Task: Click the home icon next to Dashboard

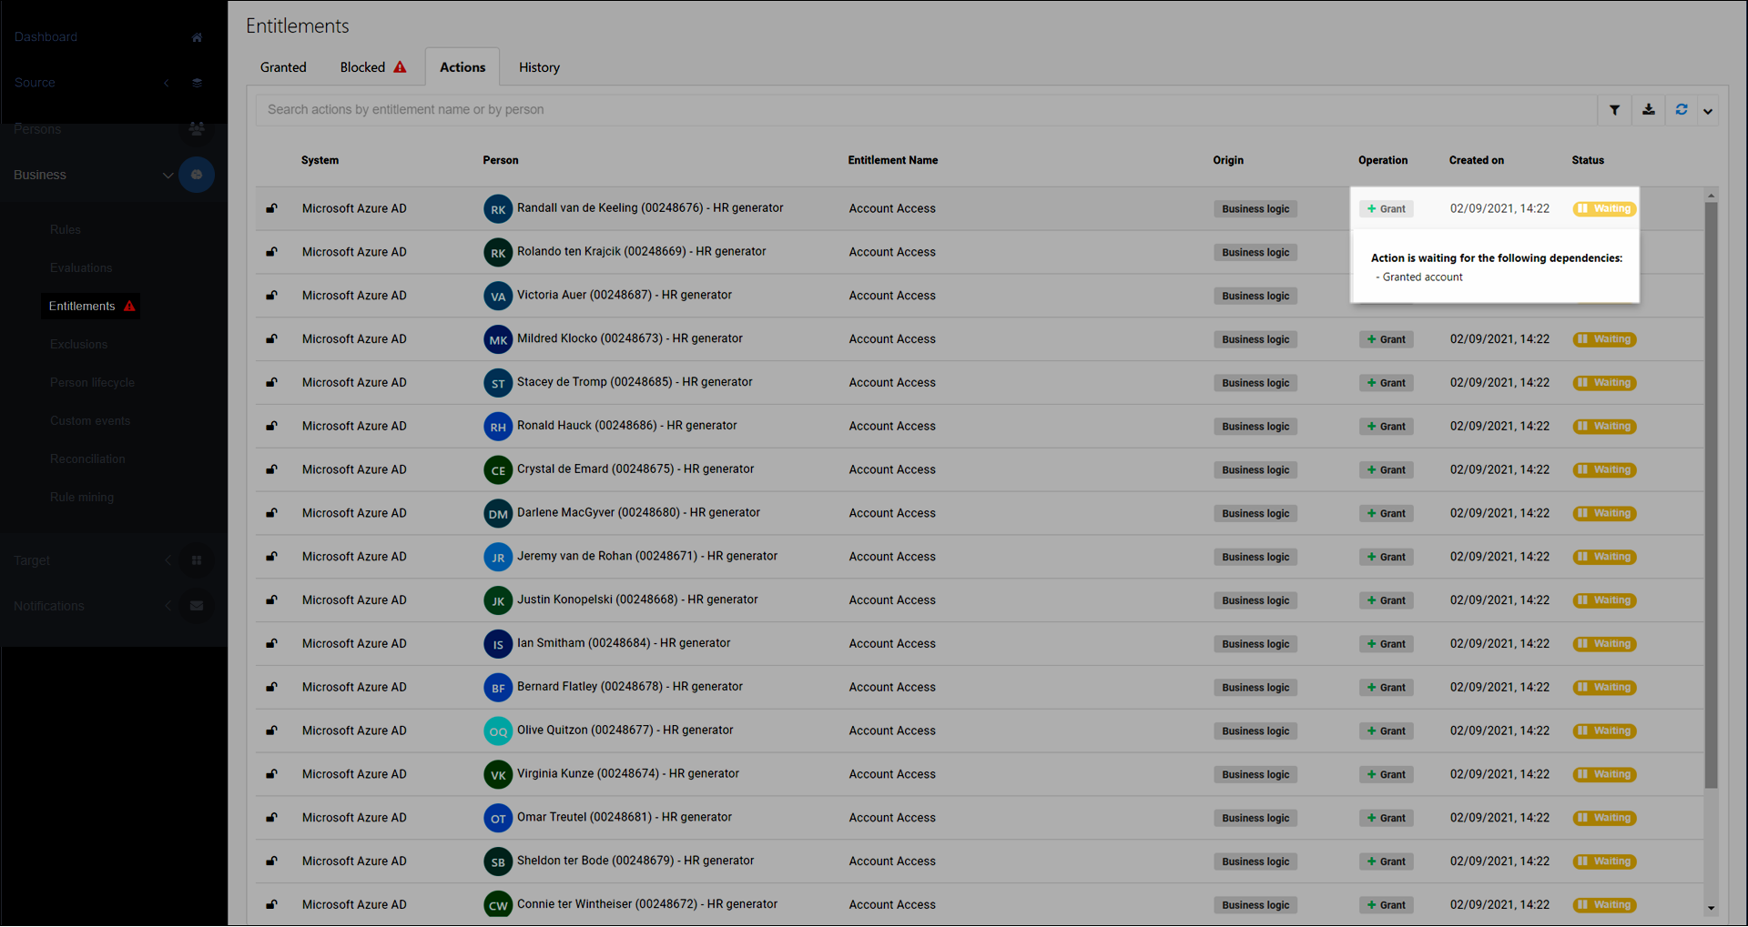Action: [198, 36]
